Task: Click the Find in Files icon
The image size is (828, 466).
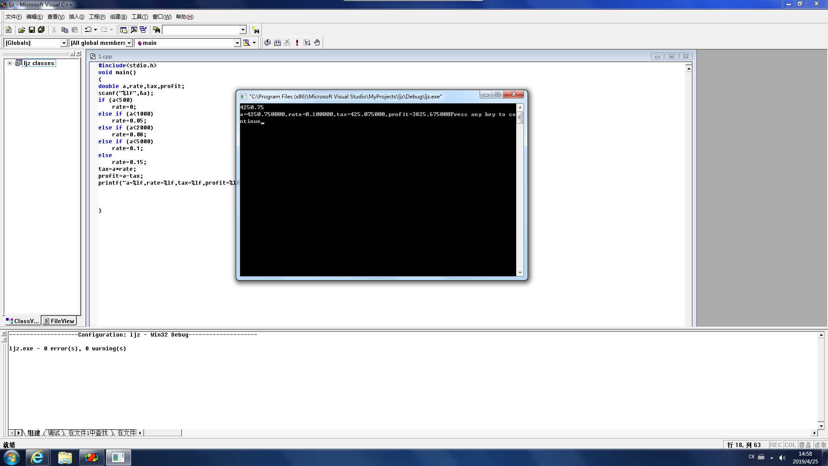Action: tap(157, 30)
